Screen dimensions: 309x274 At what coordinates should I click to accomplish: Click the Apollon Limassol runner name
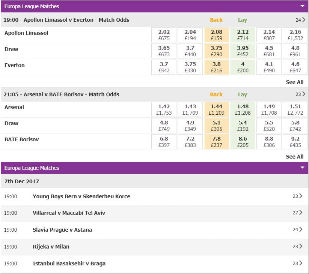pos(26,33)
